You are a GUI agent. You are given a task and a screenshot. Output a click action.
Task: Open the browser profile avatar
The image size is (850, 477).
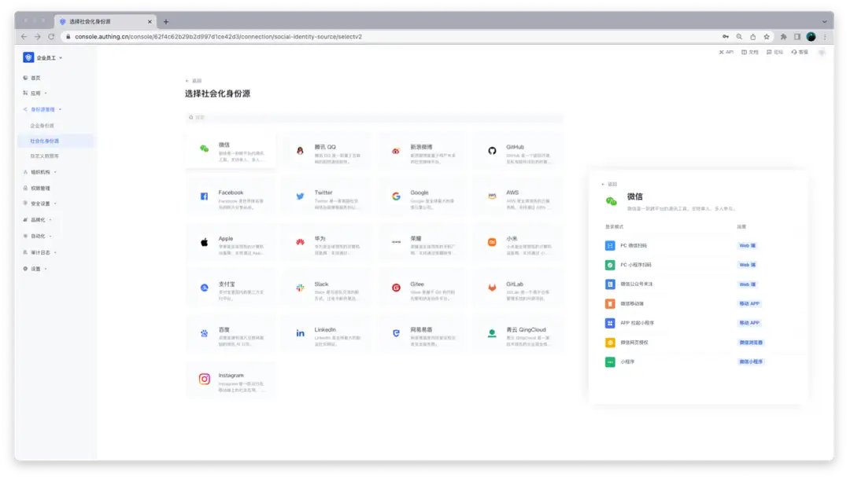point(811,37)
